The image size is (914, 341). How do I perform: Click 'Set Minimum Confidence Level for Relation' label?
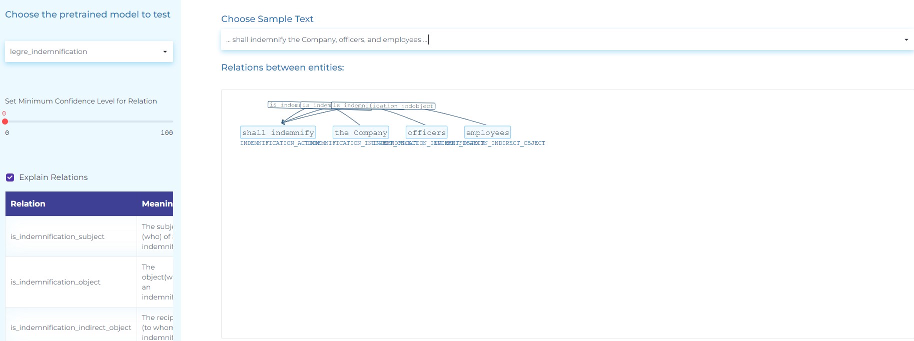pos(81,101)
